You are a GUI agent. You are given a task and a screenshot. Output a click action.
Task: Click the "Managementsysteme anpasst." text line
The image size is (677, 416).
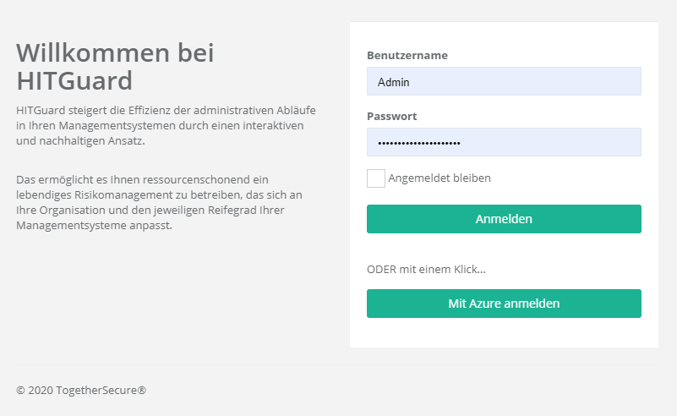[x=94, y=227]
